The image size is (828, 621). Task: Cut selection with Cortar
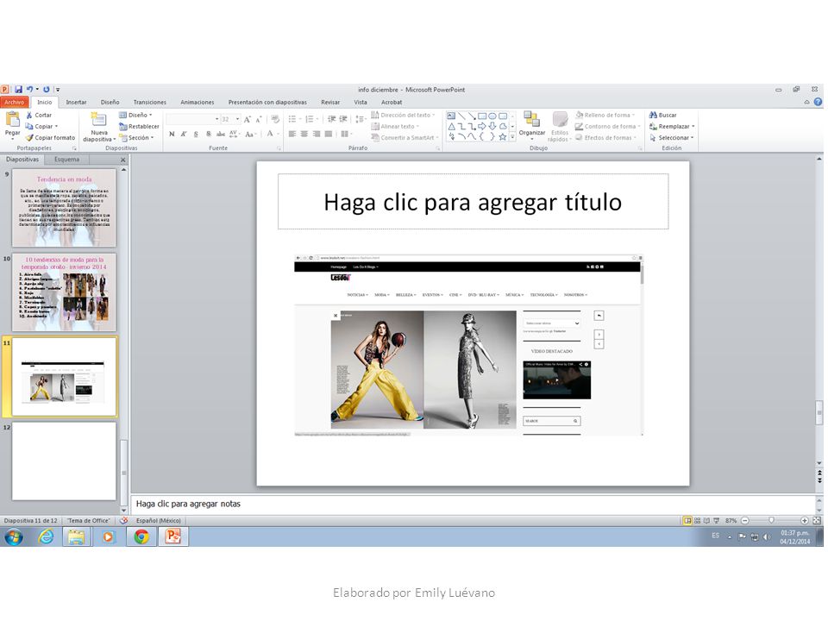(x=39, y=115)
